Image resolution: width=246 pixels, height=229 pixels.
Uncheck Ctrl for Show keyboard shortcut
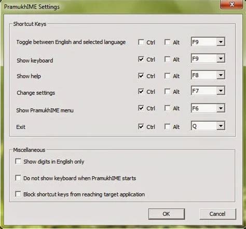pyautogui.click(x=141, y=59)
